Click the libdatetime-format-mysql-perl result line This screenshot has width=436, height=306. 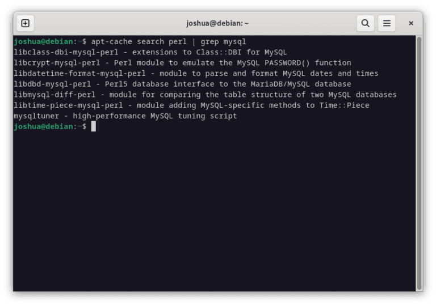(x=196, y=73)
